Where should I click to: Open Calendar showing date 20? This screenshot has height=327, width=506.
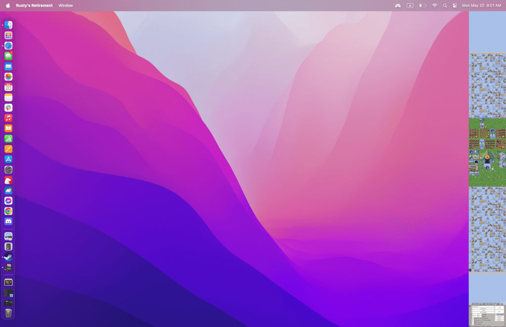[x=8, y=87]
